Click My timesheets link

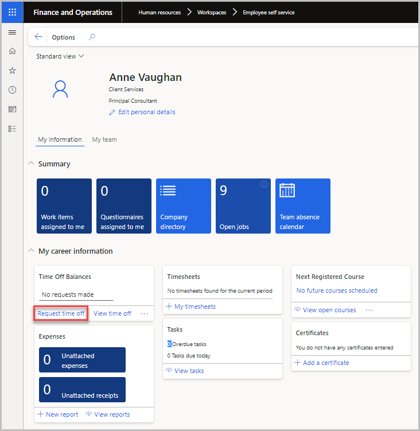coord(195,306)
